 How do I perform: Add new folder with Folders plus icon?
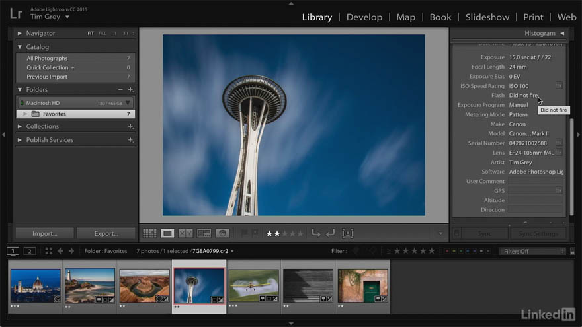(130, 89)
